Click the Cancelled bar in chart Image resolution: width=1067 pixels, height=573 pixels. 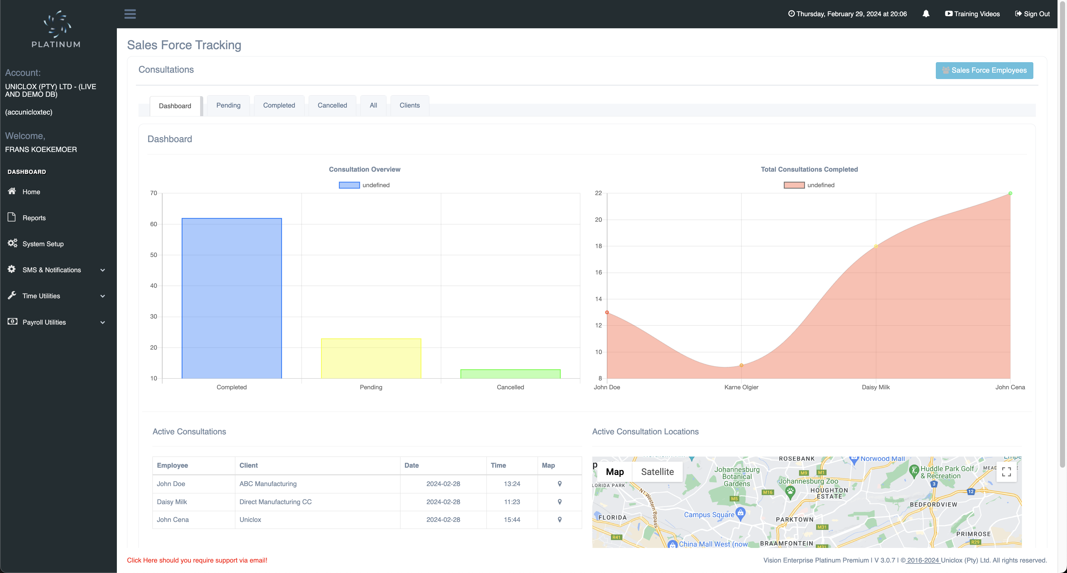coord(510,373)
